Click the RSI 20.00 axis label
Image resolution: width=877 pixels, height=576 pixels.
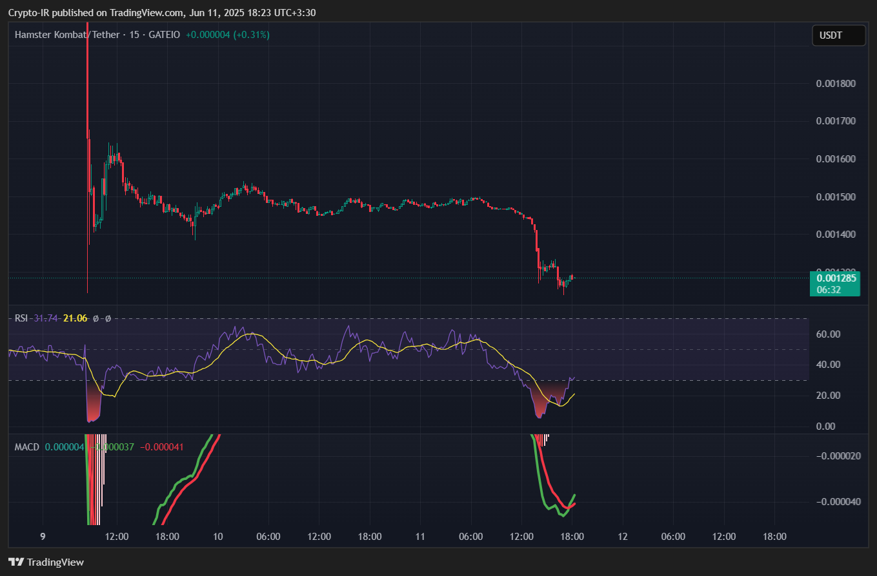(828, 396)
